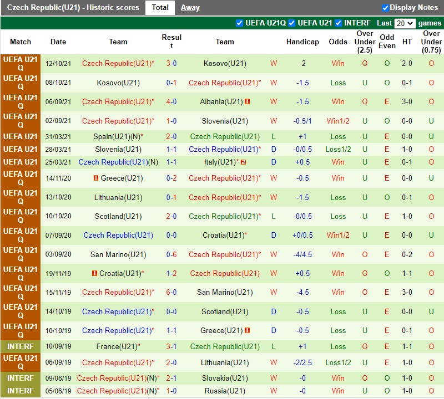The width and height of the screenshot is (444, 399).
Task: Click the Over Under (0.75) column header
Action: coord(431,42)
